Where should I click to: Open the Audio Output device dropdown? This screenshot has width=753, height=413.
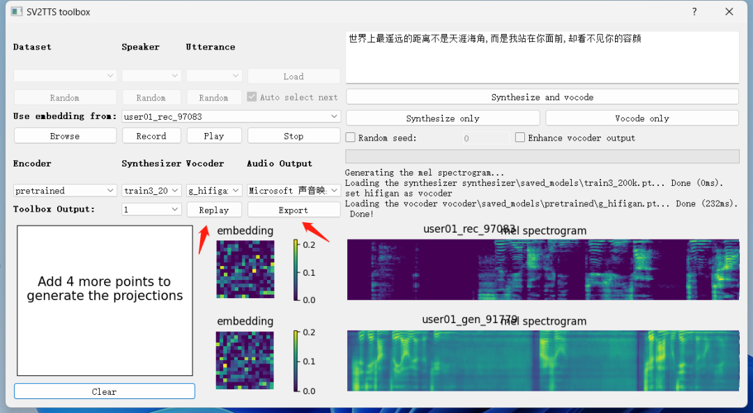click(294, 190)
